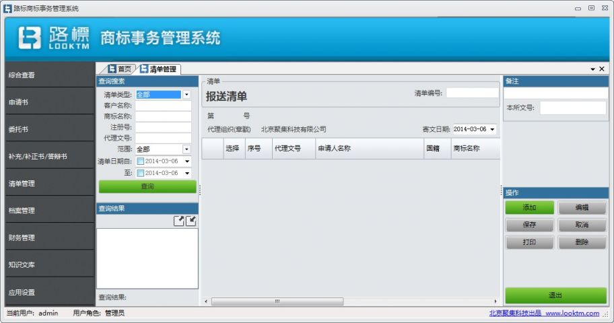This screenshot has width=614, height=323.
Task: Enable the 清单日期自 date checkbox
Action: coord(141,161)
